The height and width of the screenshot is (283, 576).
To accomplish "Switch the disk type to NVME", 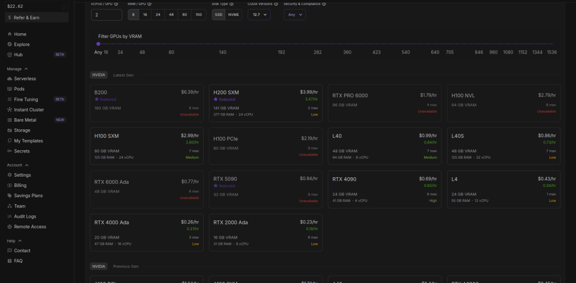I will [x=234, y=15].
